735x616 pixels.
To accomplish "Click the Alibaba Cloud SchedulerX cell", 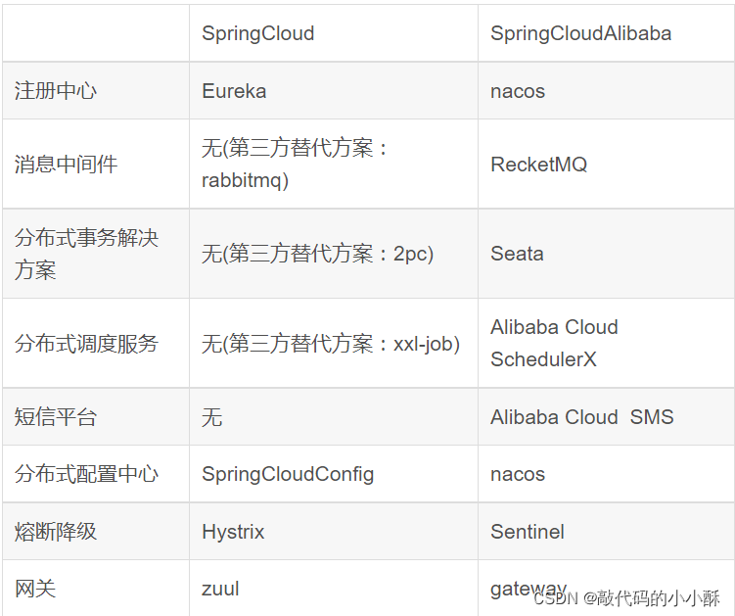I will 554,344.
